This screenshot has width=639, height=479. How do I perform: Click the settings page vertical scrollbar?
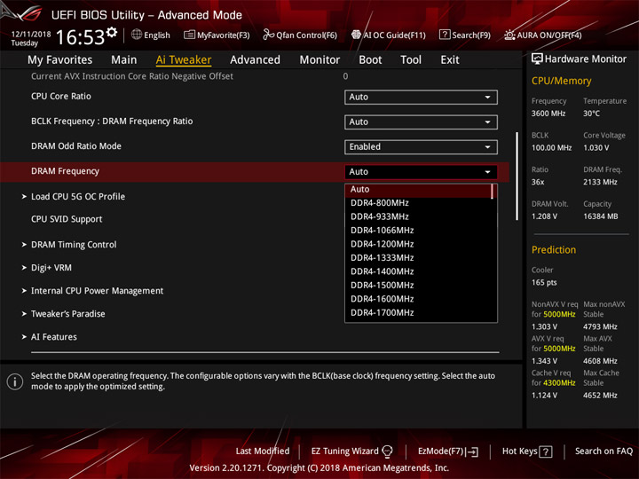[x=517, y=176]
